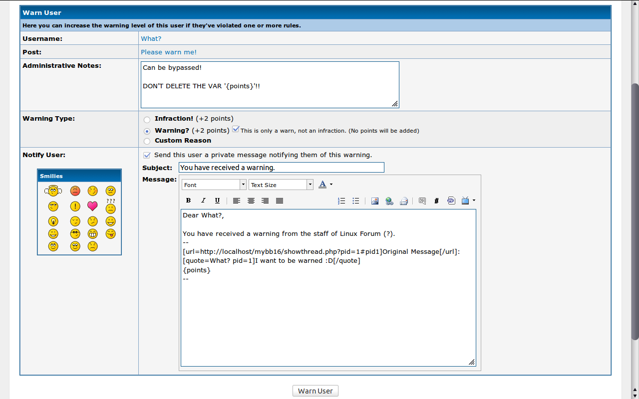Screen dimensions: 639x399
Task: Open the 'Please warn me!' post link
Action: (x=169, y=52)
